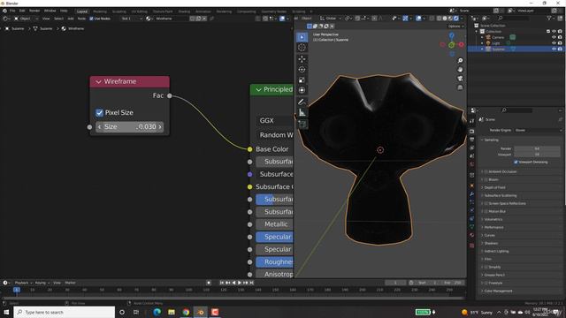Select the Cursor tool in viewport toolbar
Screen dimensions: 566x318
point(302,47)
